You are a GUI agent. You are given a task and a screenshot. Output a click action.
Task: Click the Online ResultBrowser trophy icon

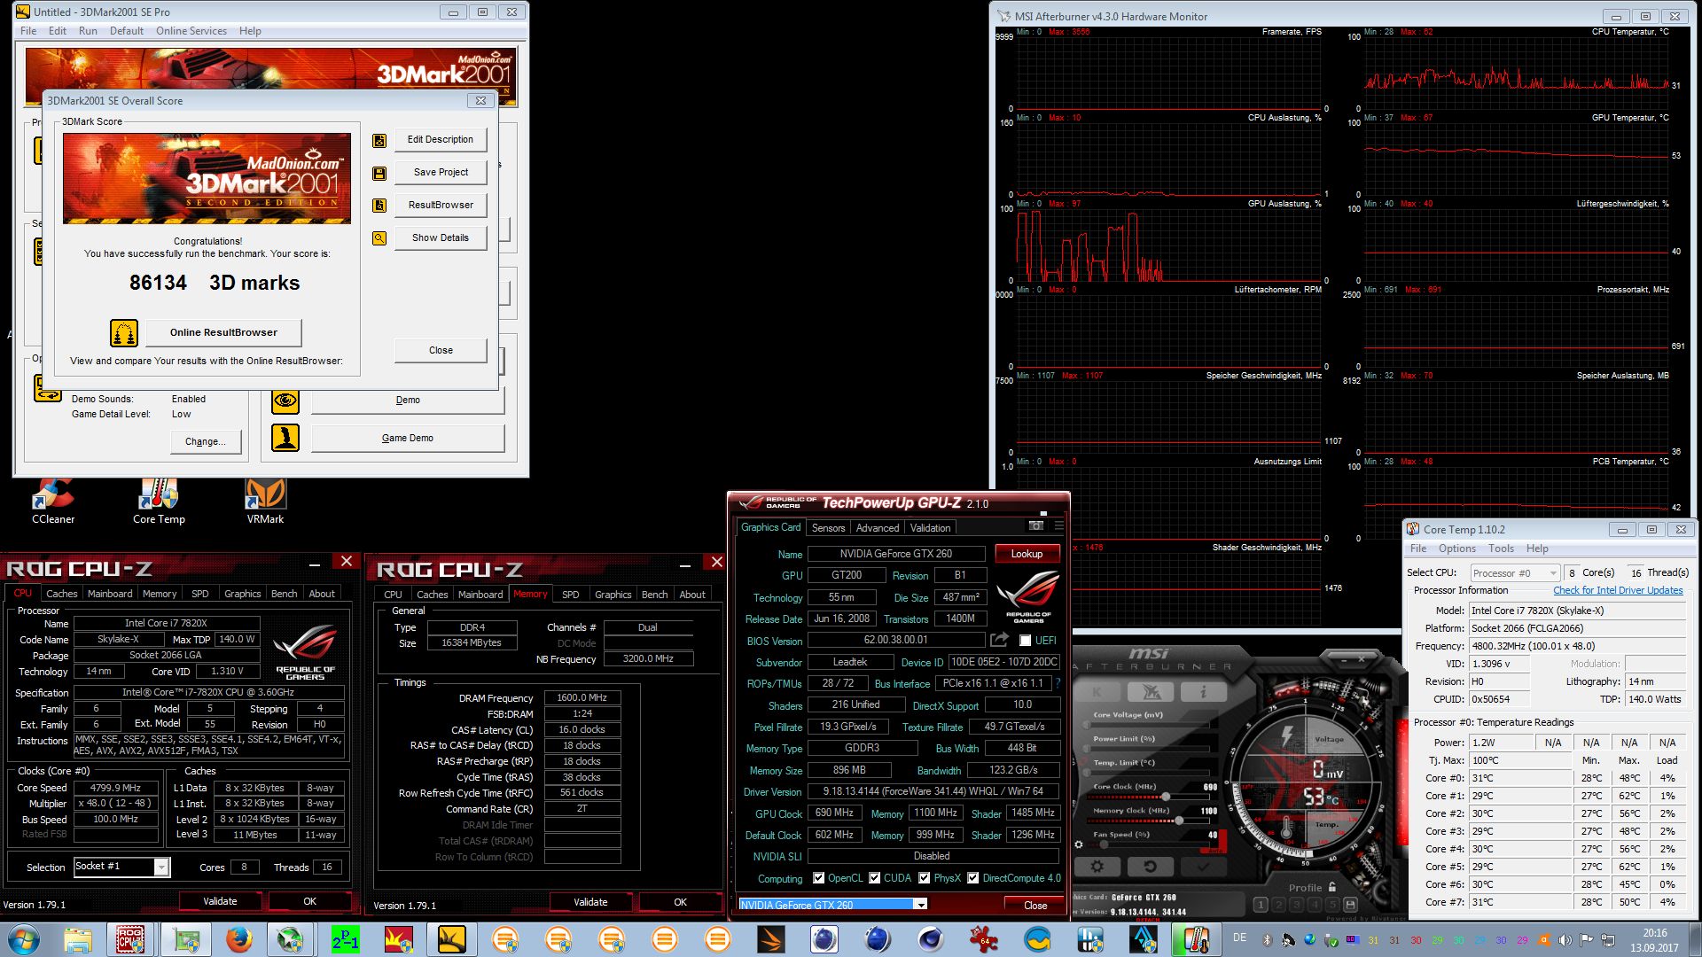124,333
